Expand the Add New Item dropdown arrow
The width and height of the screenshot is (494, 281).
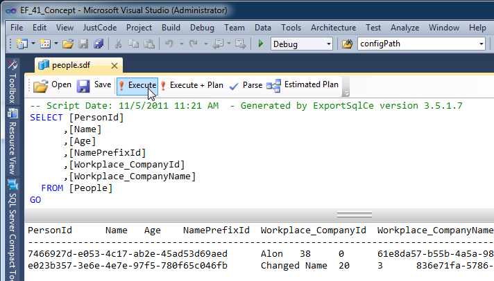coord(56,44)
